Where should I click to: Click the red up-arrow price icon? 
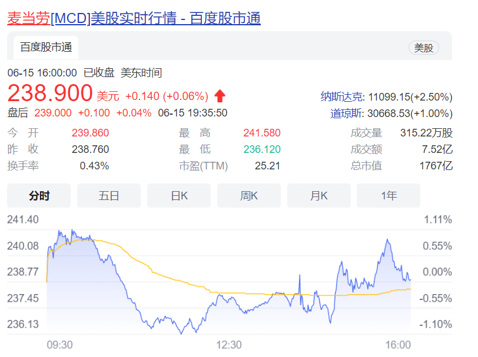coord(220,96)
